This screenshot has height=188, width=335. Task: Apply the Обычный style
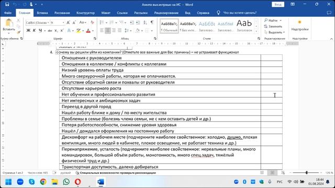point(169,26)
